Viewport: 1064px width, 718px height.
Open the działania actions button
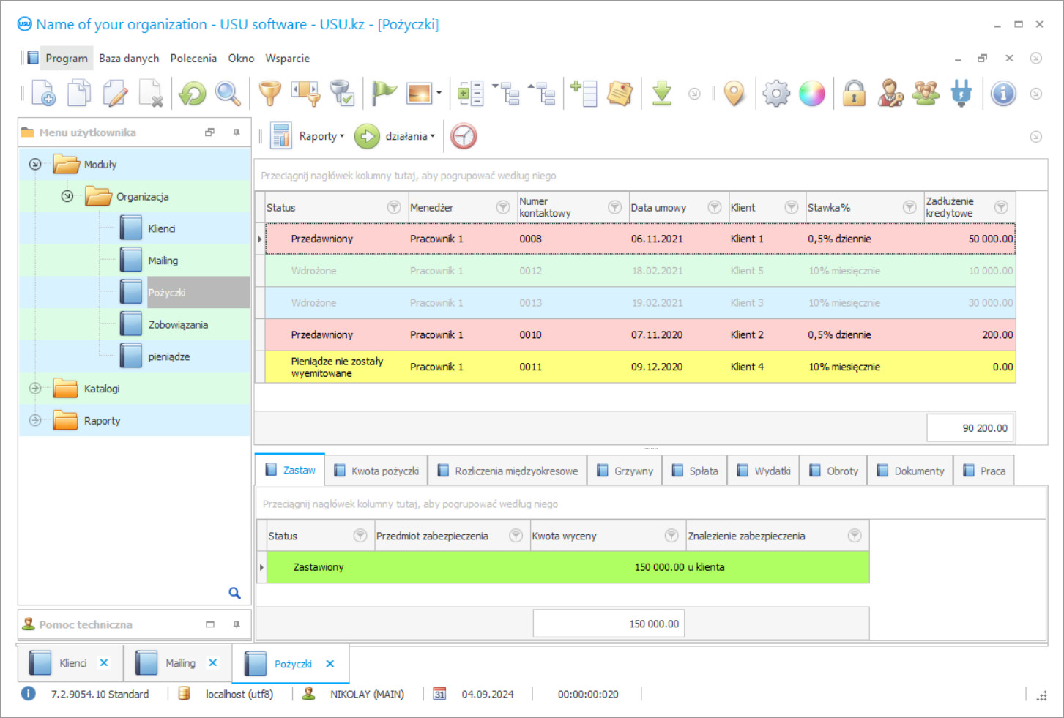coord(396,136)
